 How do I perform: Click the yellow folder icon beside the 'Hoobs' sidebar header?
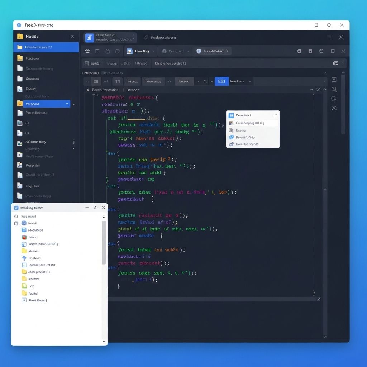(x=20, y=36)
